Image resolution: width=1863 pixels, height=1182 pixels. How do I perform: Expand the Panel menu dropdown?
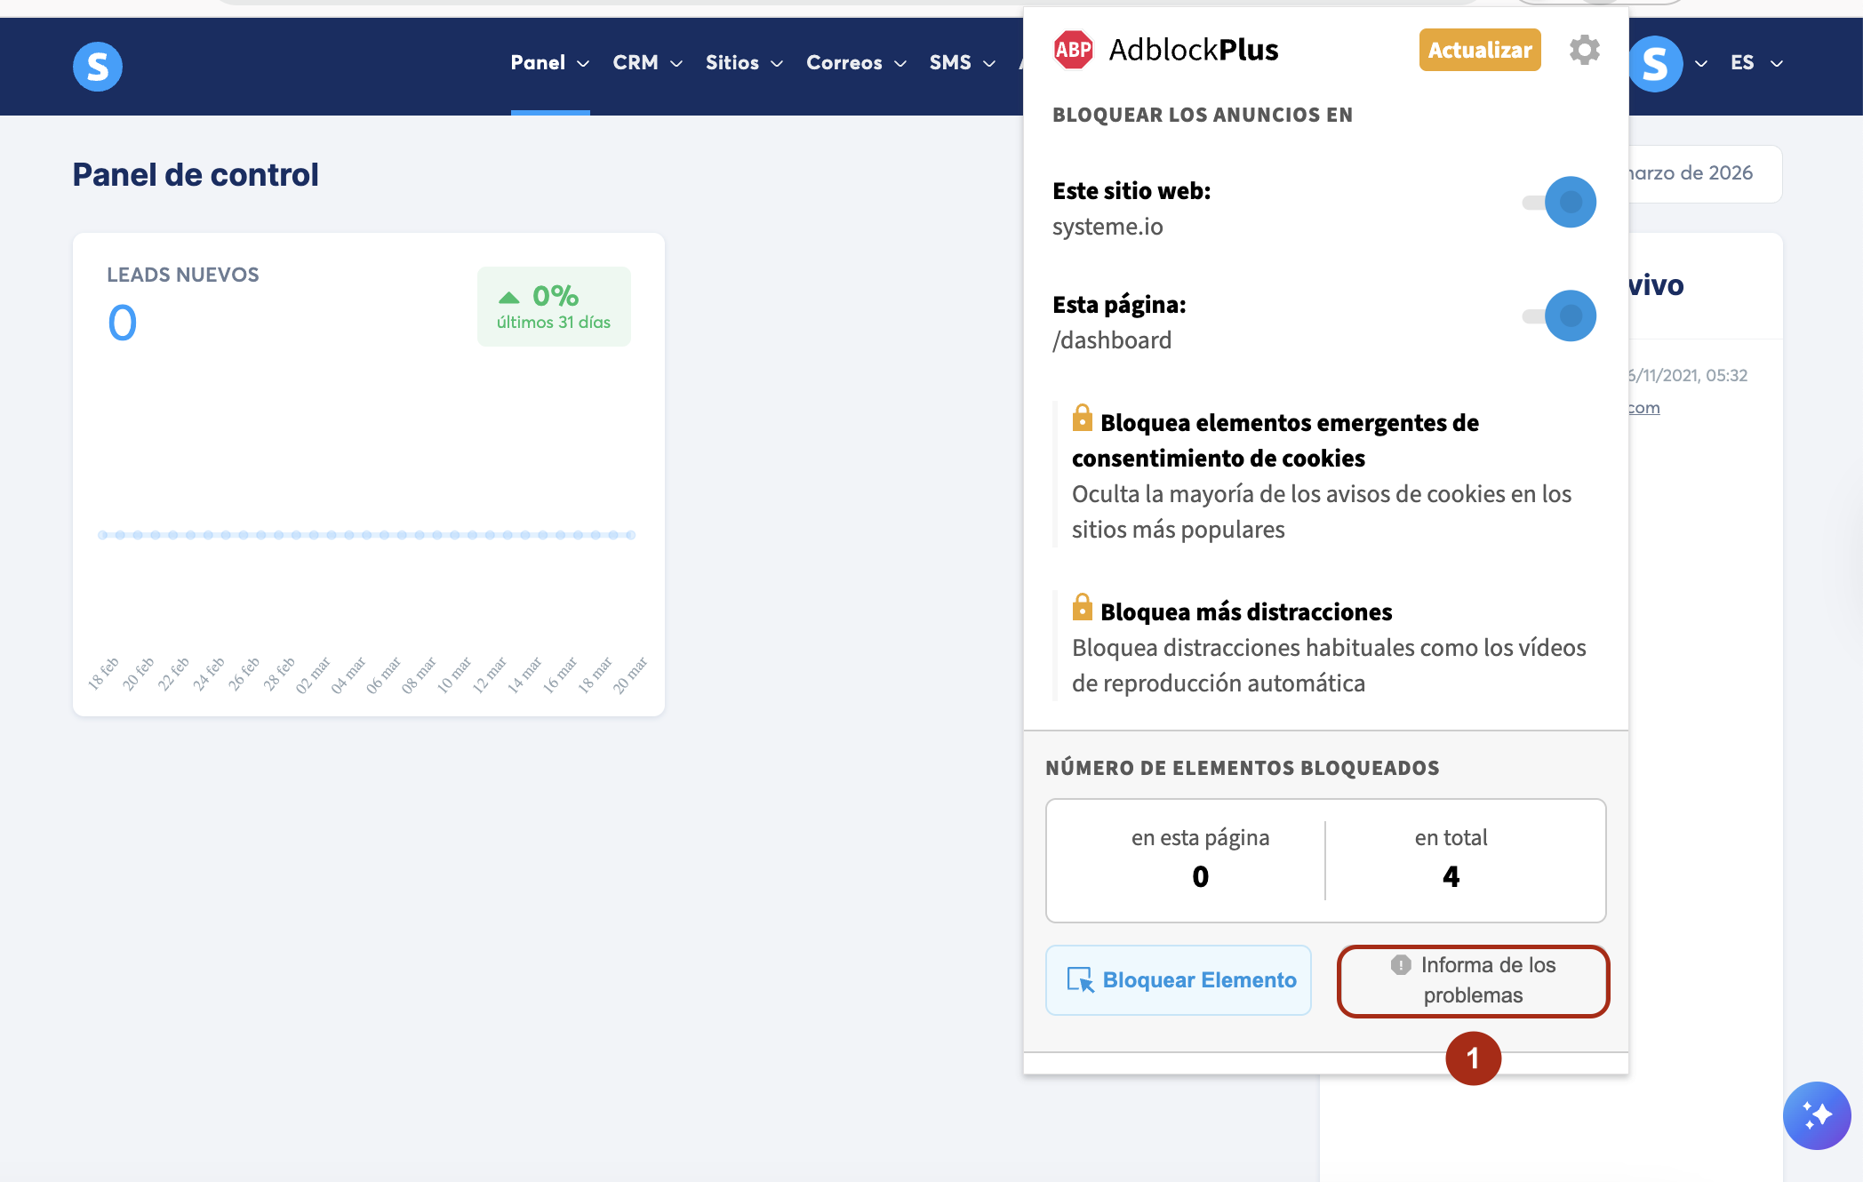[x=549, y=63]
